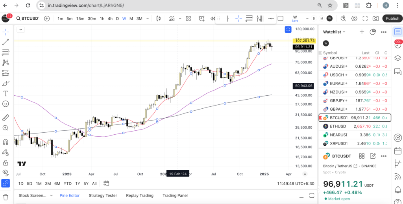This screenshot has height=204, width=403.
Task: Toggle the M quick timeframe circle
Action: tap(322, 19)
